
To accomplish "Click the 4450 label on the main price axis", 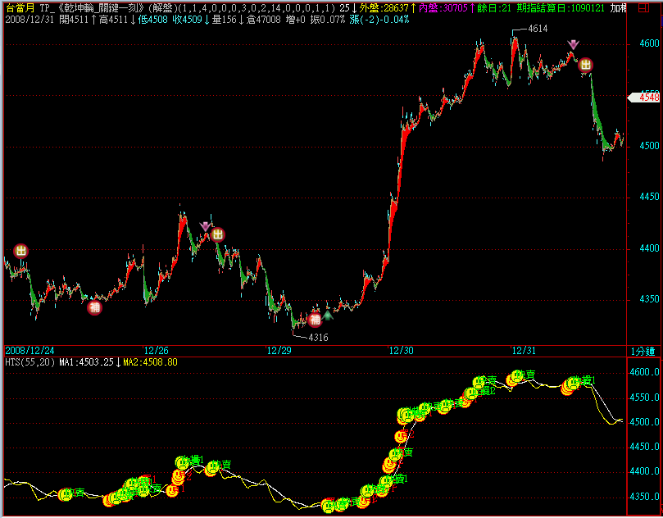I will pos(651,197).
